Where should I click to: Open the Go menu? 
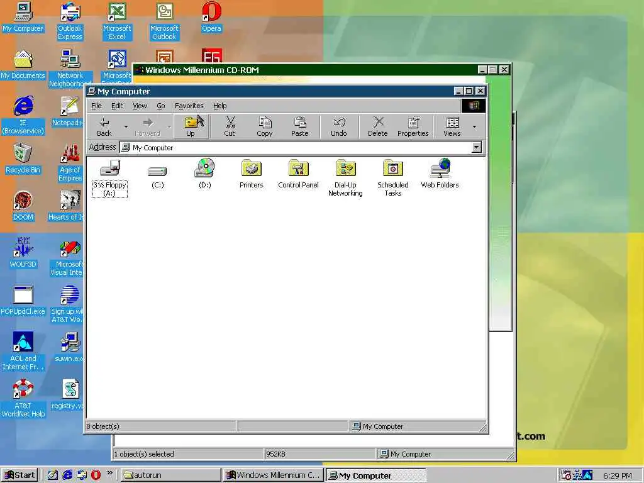[x=160, y=106]
